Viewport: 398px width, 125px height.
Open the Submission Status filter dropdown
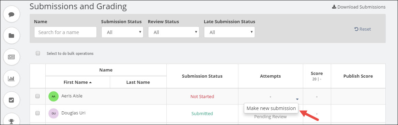pyautogui.click(x=122, y=32)
